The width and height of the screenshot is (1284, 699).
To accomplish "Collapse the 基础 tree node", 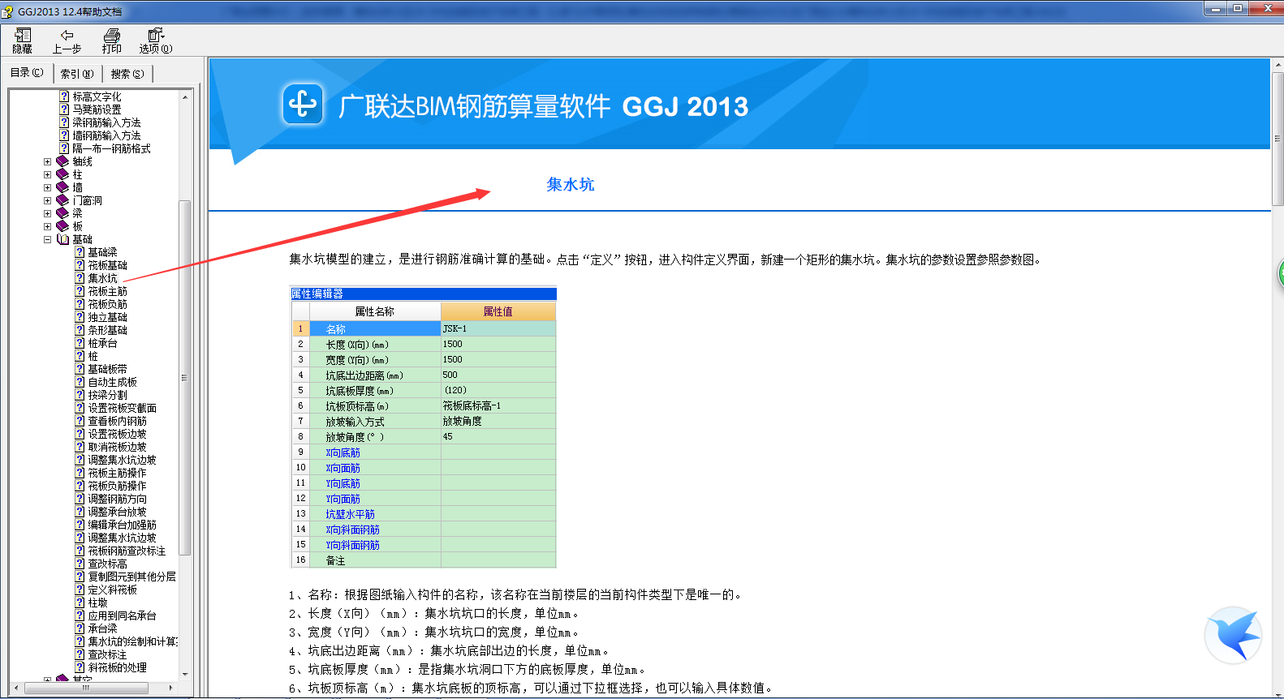I will coord(47,239).
